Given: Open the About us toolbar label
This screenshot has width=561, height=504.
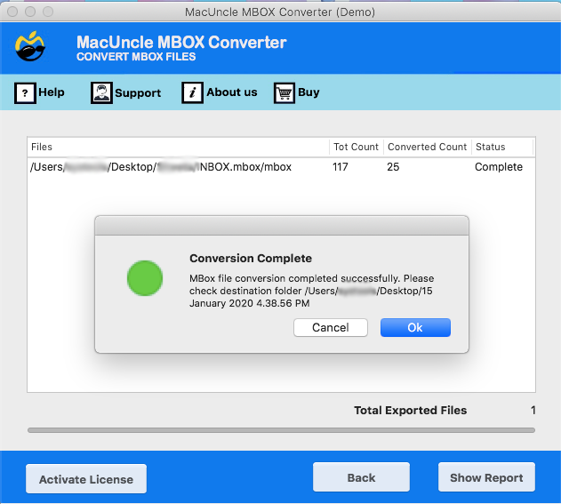Looking at the screenshot, I should pyautogui.click(x=232, y=92).
